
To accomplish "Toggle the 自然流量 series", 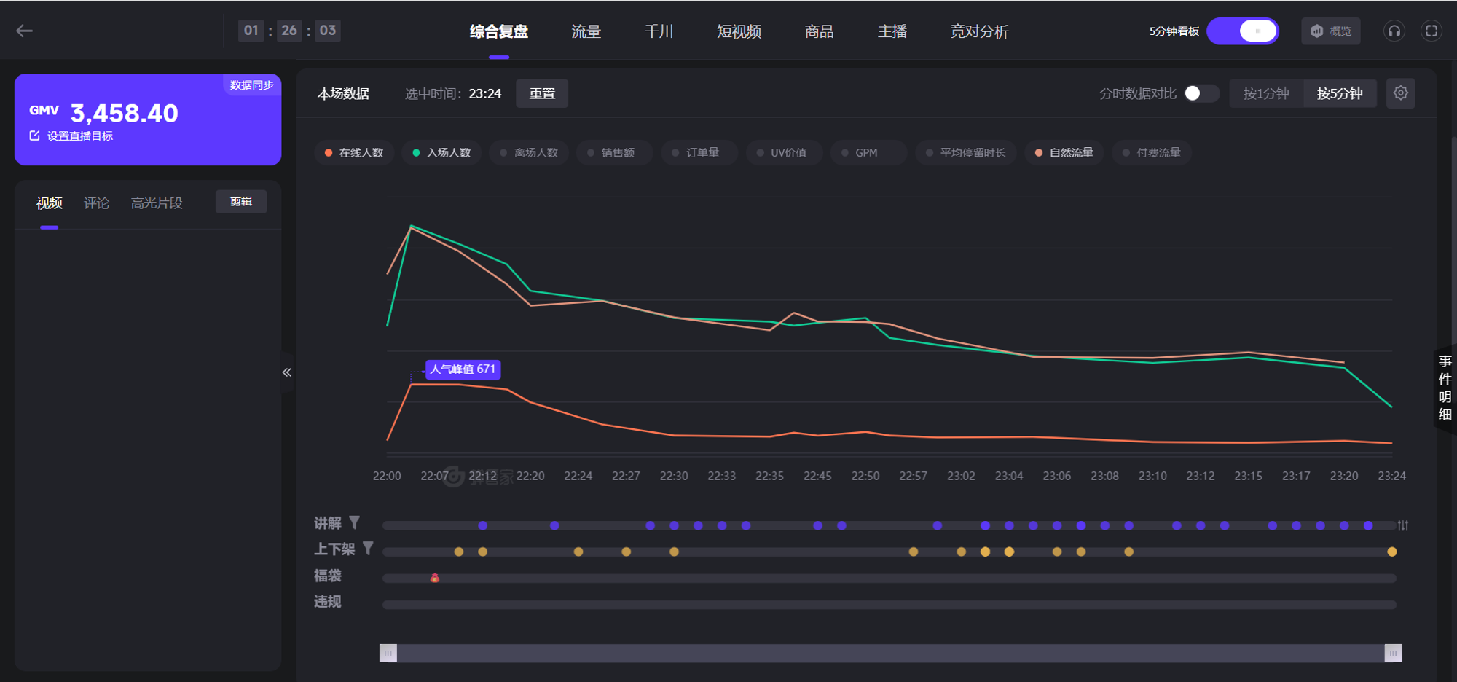I will (1064, 153).
